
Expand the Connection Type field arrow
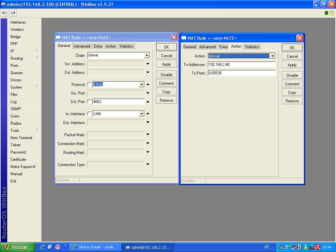tap(148, 164)
